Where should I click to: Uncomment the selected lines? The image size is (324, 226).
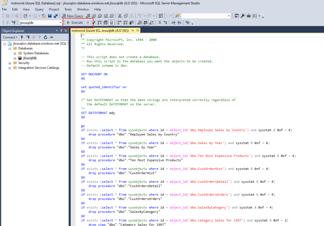click(165, 23)
